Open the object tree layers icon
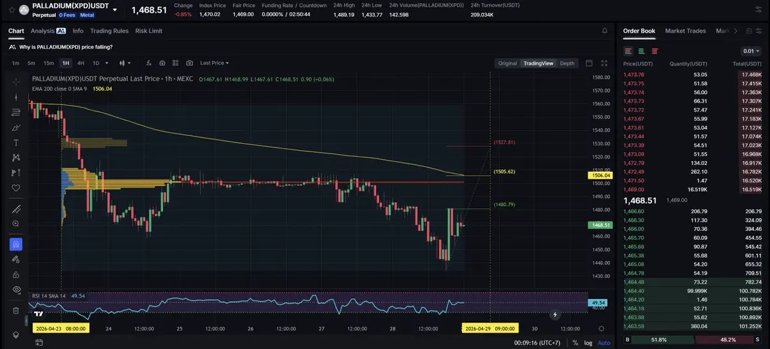Image resolution: width=770 pixels, height=349 pixels. coord(16,334)
